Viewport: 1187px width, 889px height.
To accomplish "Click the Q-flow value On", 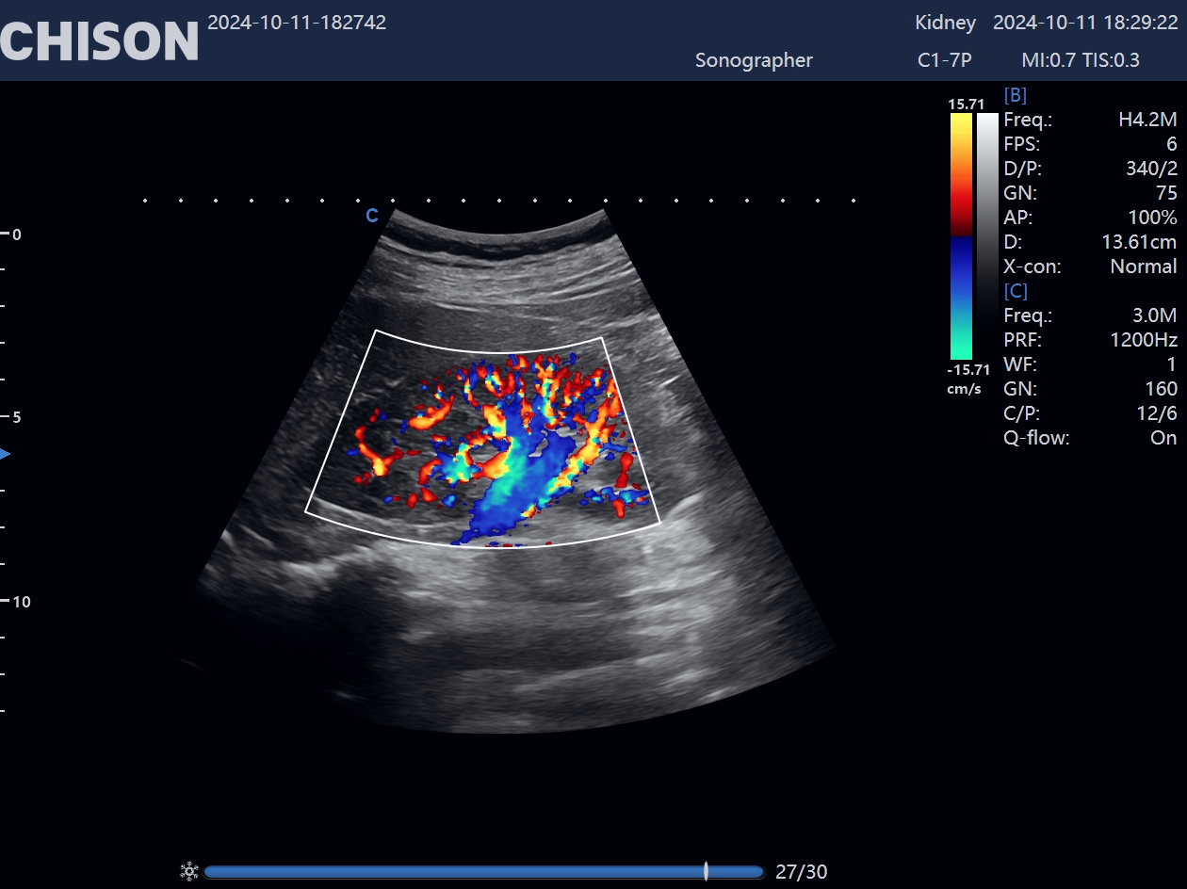I will (x=1164, y=438).
